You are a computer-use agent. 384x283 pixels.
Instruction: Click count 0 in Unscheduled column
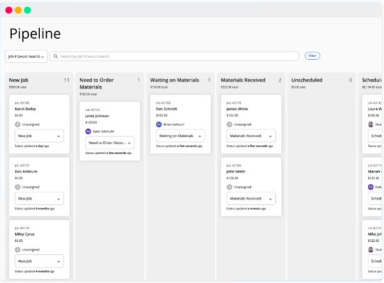pos(350,80)
